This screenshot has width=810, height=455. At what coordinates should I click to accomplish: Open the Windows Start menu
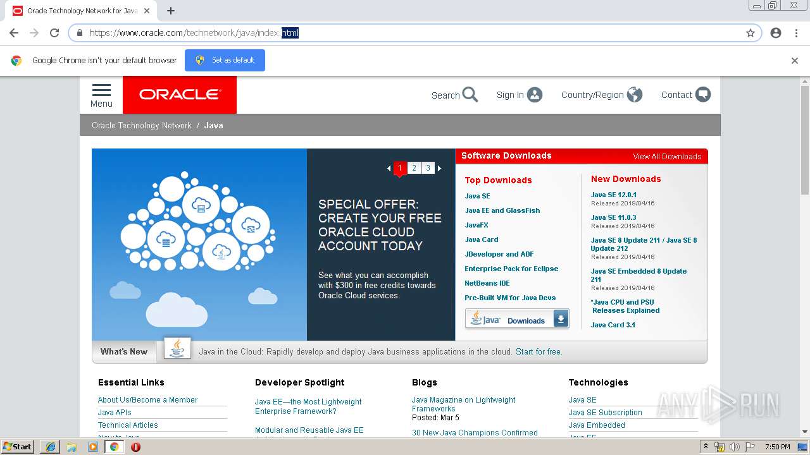tap(18, 447)
